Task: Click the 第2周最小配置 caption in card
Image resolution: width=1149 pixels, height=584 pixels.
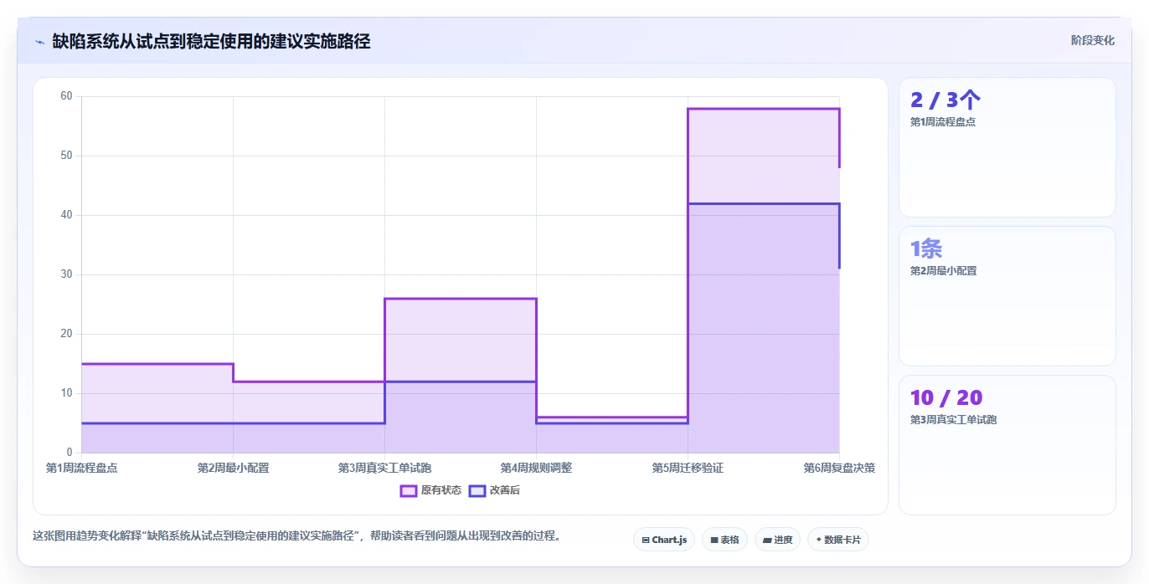Action: [944, 271]
